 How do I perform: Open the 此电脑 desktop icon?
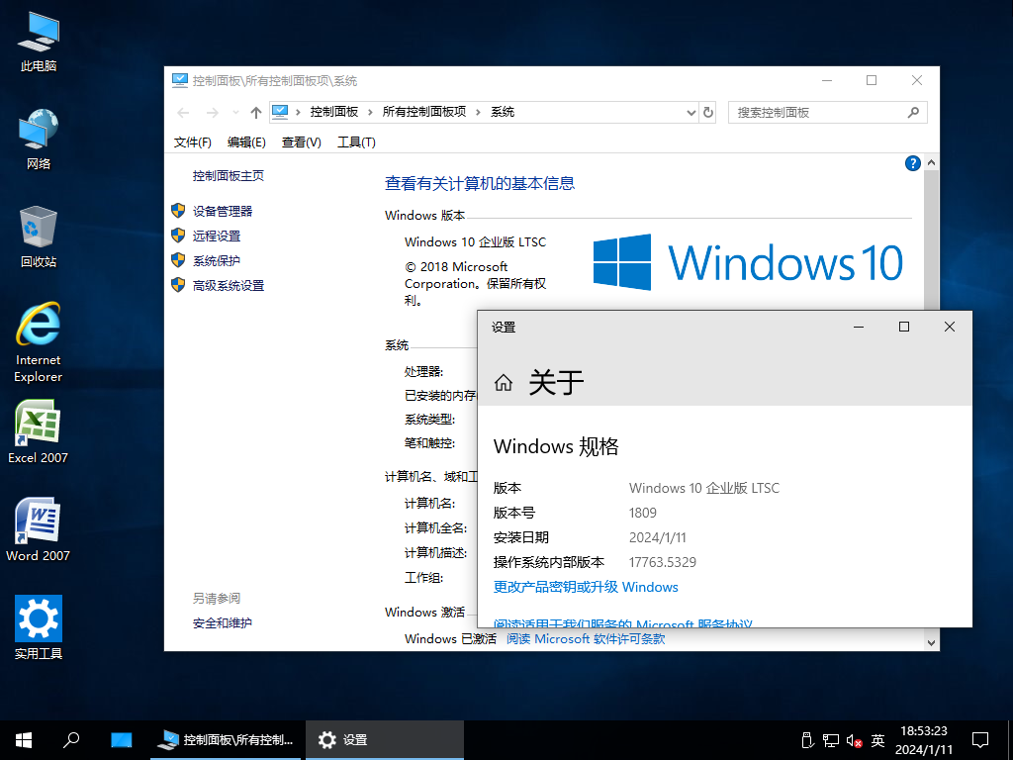39,42
